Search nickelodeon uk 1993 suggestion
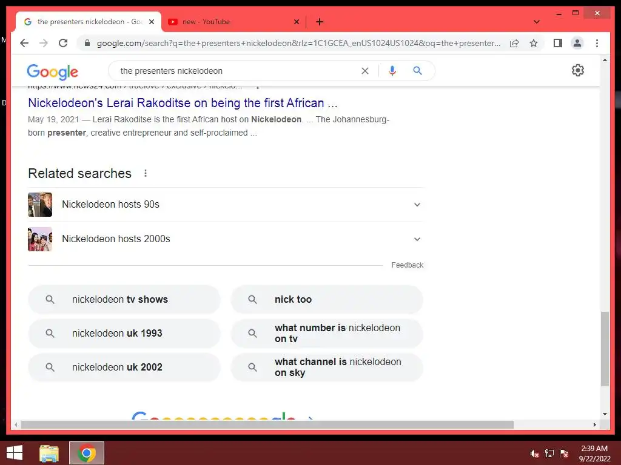This screenshot has height=465, width=621. (x=124, y=334)
